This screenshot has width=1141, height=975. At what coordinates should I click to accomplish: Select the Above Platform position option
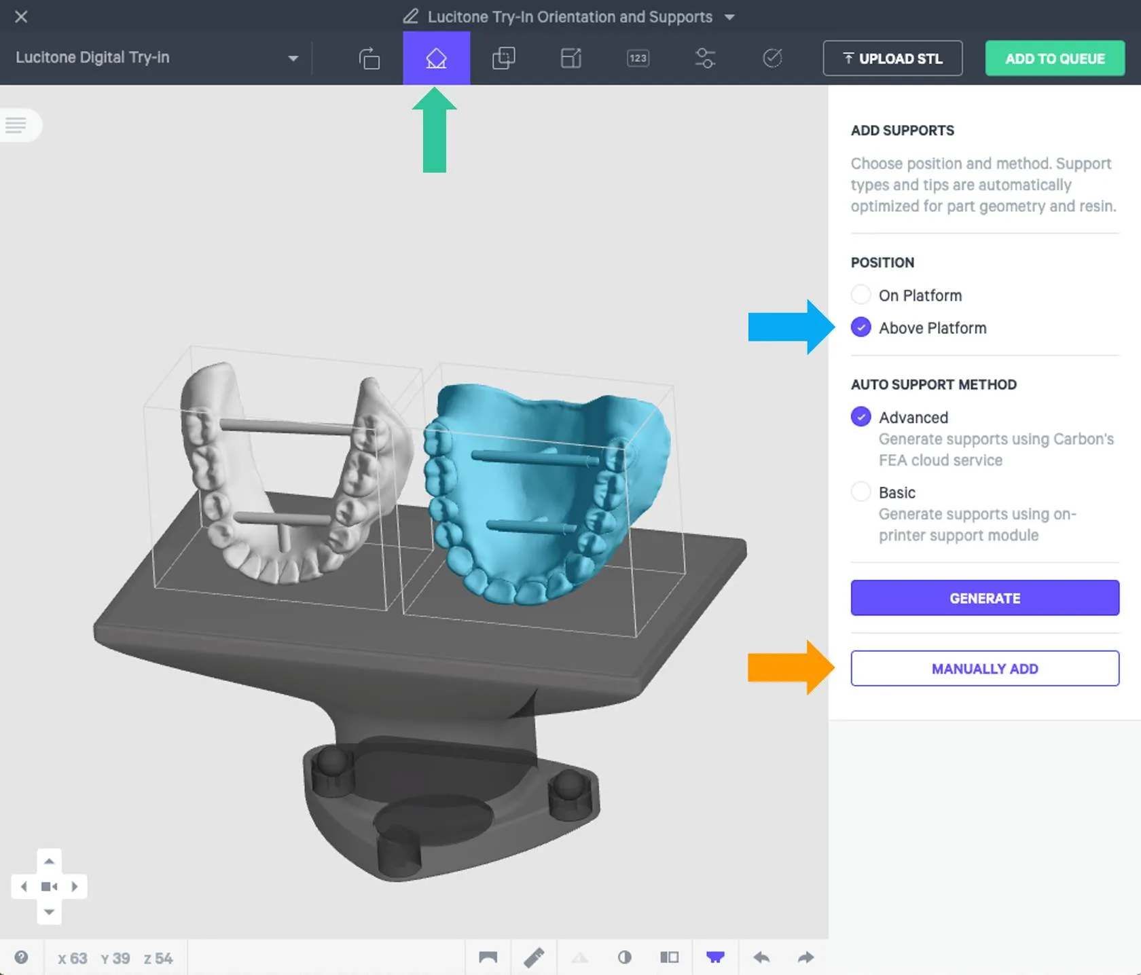pyautogui.click(x=861, y=327)
